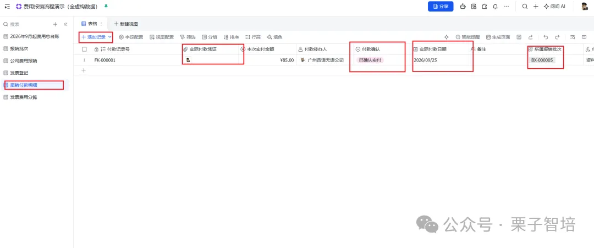Expand the 添加记录 dropdown arrow

pos(110,37)
